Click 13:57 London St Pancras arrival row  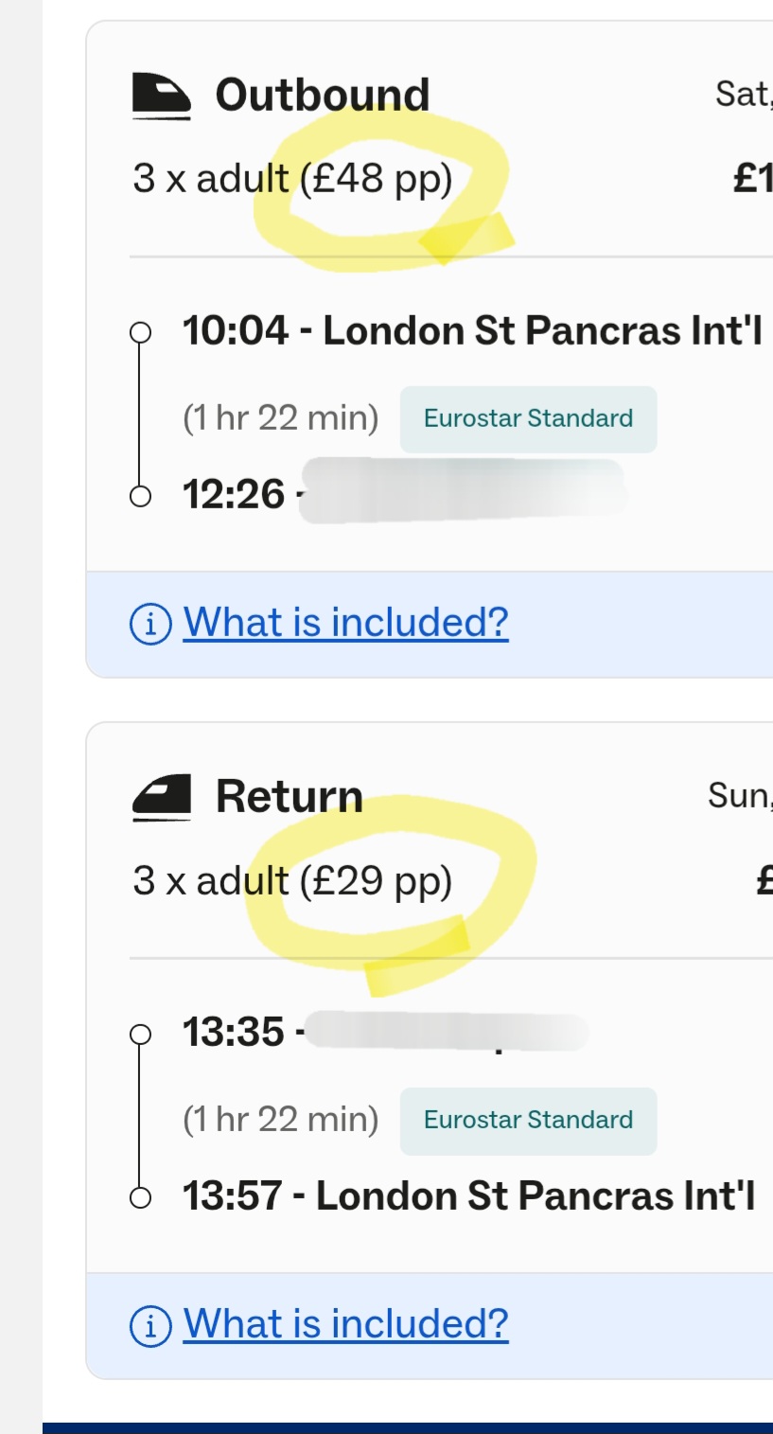click(x=468, y=1195)
